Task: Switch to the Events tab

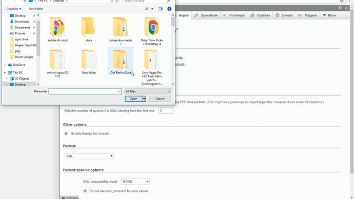Action: [284, 15]
